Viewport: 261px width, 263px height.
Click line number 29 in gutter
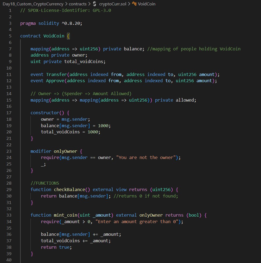pyautogui.click(x=9, y=189)
